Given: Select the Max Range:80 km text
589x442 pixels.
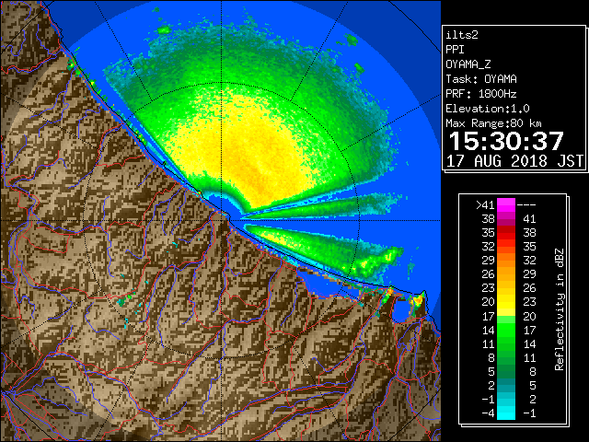Looking at the screenshot, I should coord(493,123).
